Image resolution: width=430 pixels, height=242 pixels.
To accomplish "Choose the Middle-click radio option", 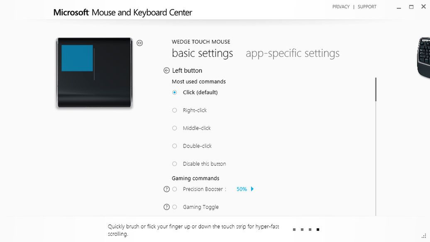I will pyautogui.click(x=175, y=128).
